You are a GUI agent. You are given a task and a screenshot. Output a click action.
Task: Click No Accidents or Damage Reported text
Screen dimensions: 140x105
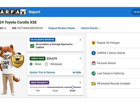point(54,46)
